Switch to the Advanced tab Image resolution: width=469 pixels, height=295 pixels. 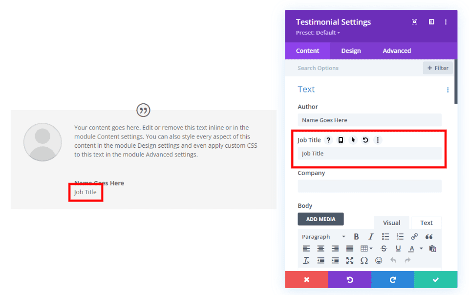pos(397,51)
